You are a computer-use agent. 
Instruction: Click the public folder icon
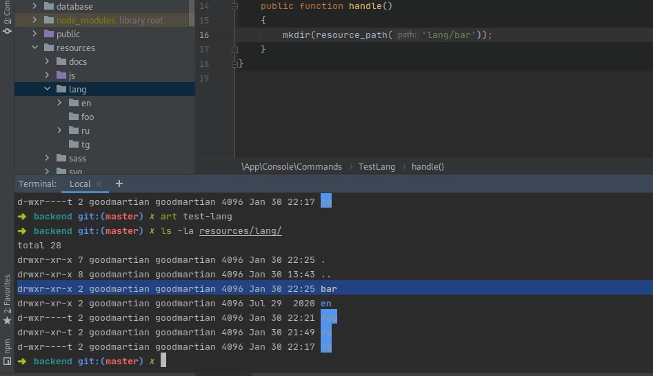(49, 34)
